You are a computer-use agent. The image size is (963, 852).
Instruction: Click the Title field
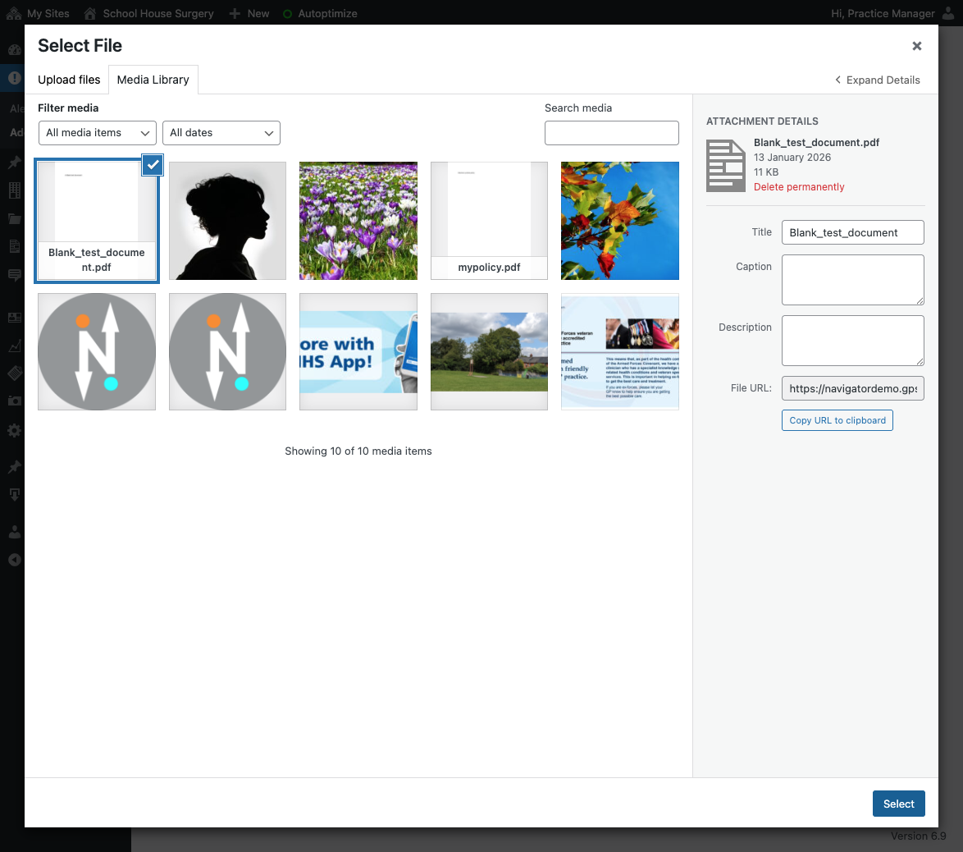pos(852,232)
